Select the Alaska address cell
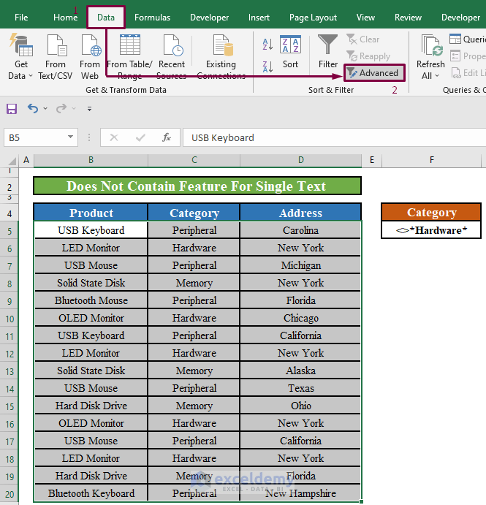 click(300, 371)
